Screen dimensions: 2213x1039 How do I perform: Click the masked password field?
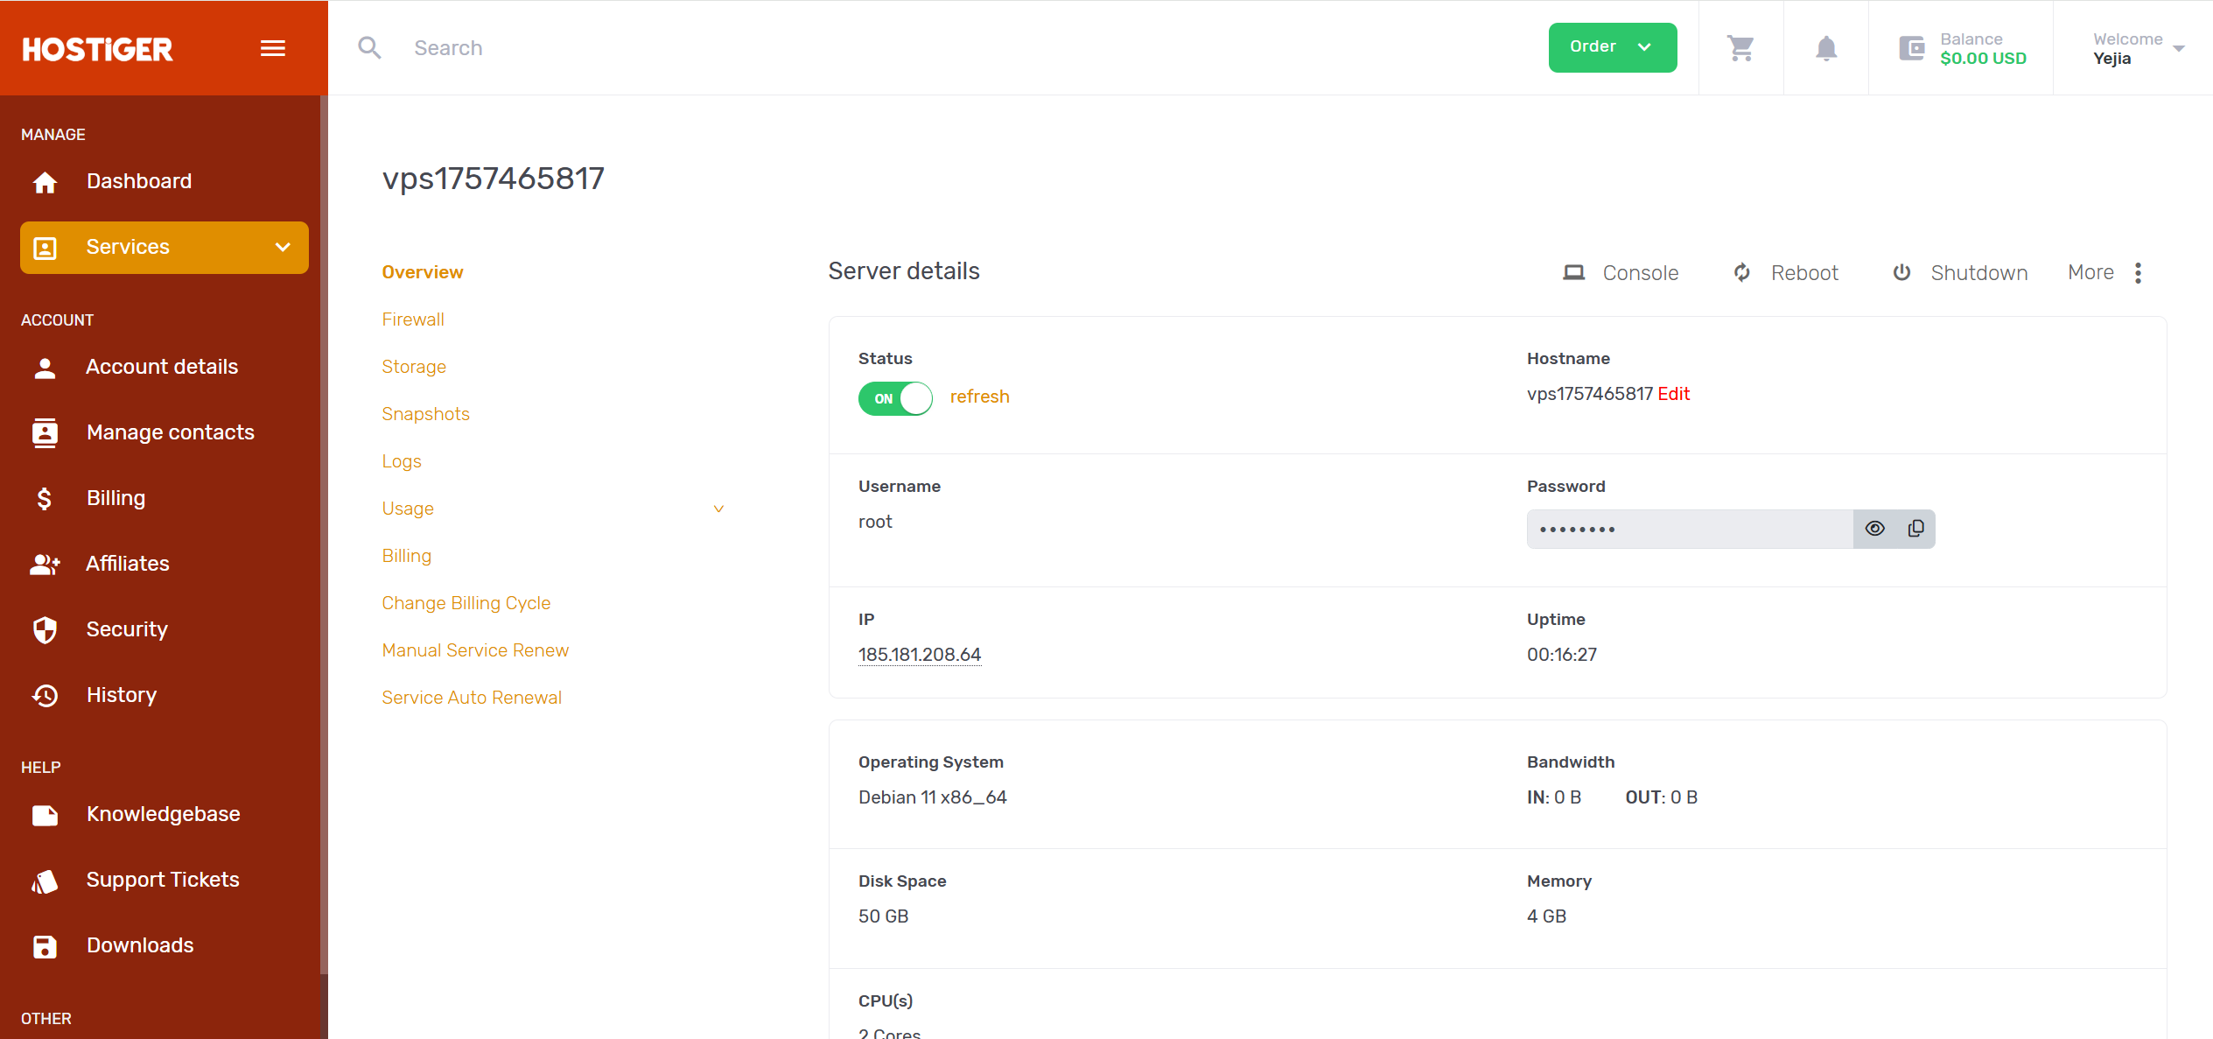click(x=1690, y=529)
